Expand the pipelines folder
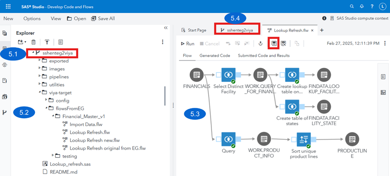 click(39, 76)
